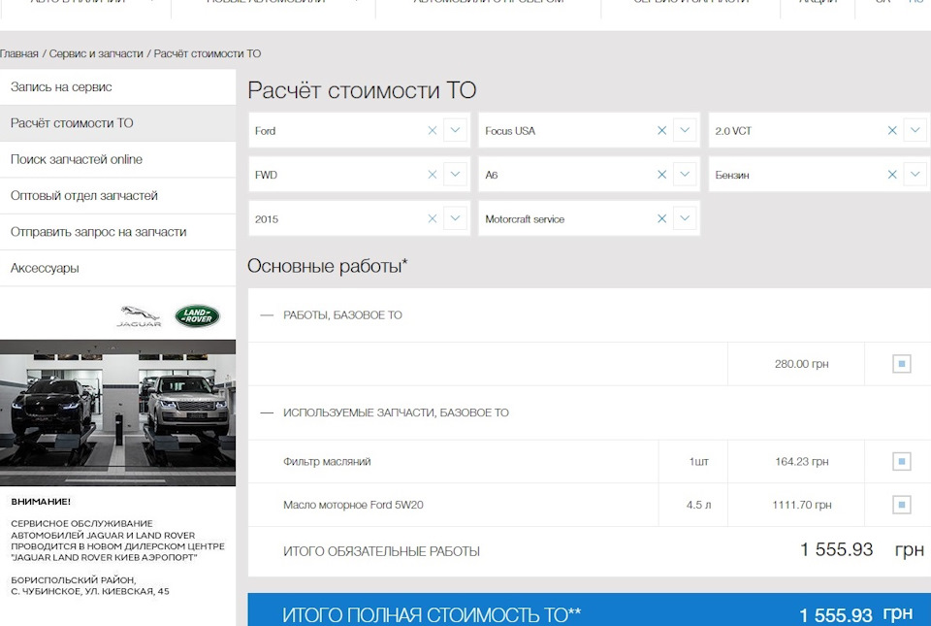This screenshot has width=931, height=626.
Task: Click the Land Rover logo
Action: [x=197, y=316]
